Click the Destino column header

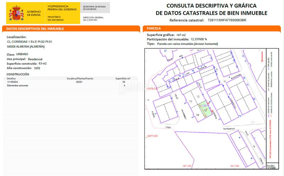pyautogui.click(x=11, y=78)
